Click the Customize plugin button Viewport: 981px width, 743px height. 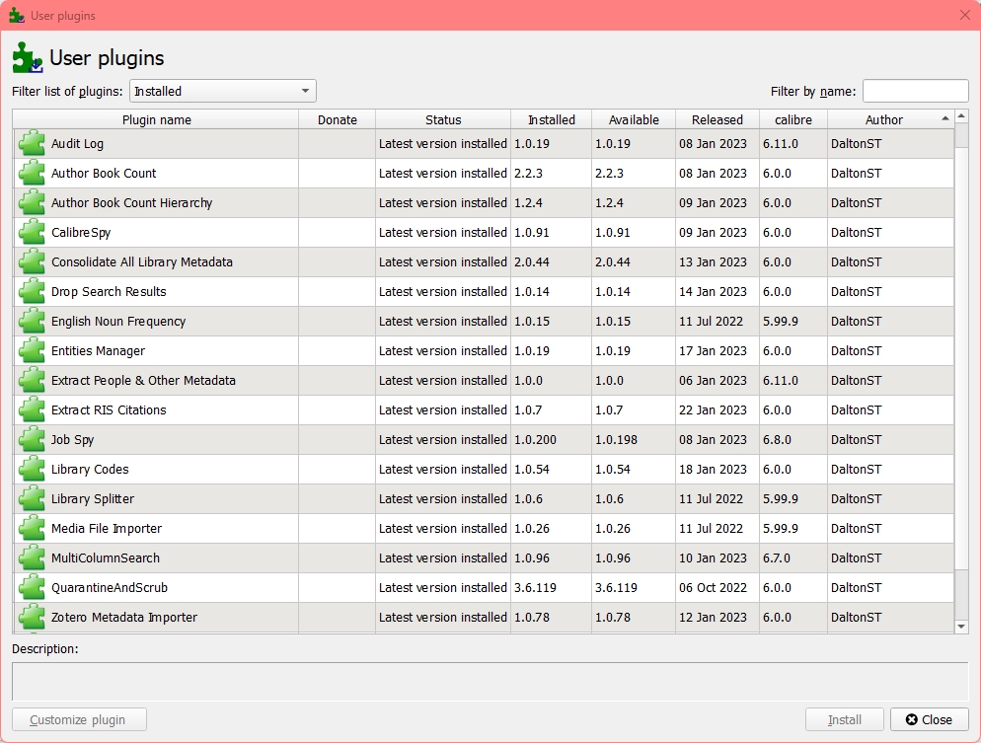80,719
